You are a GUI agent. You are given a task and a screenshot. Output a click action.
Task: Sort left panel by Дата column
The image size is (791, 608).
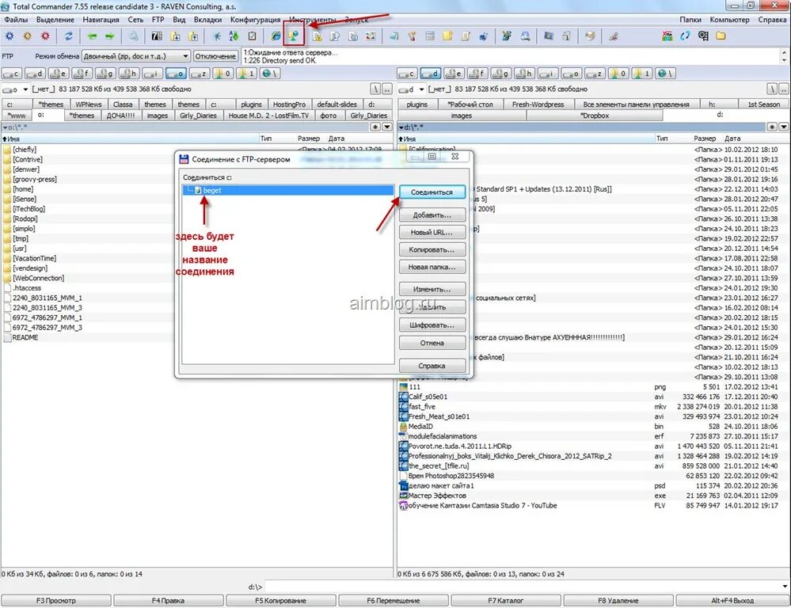(337, 139)
